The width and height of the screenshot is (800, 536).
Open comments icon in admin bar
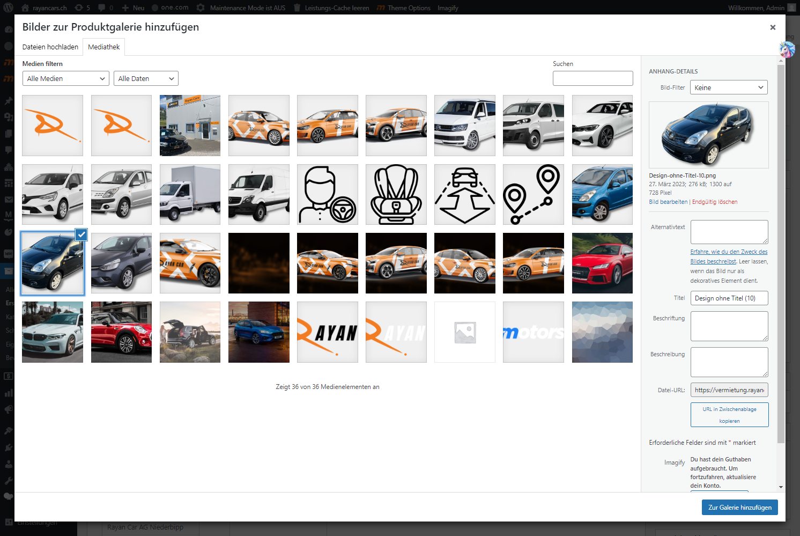click(106, 8)
